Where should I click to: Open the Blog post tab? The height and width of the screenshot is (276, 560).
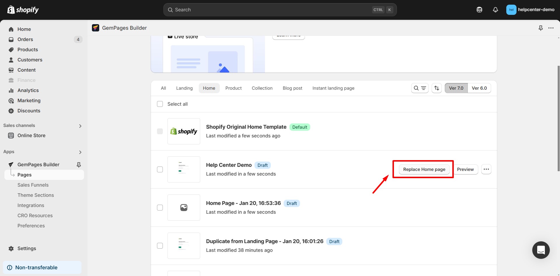click(292, 88)
